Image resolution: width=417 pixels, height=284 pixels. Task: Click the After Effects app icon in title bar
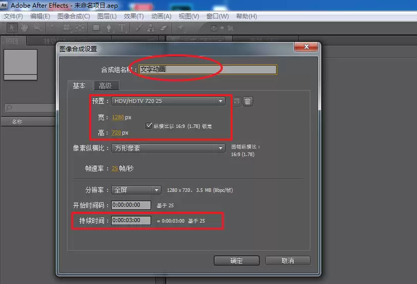tap(4, 5)
